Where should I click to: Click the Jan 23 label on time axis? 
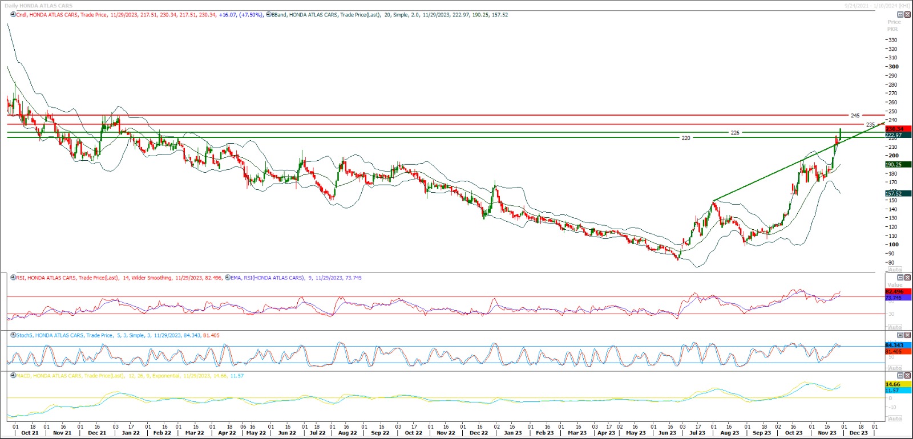click(x=512, y=433)
